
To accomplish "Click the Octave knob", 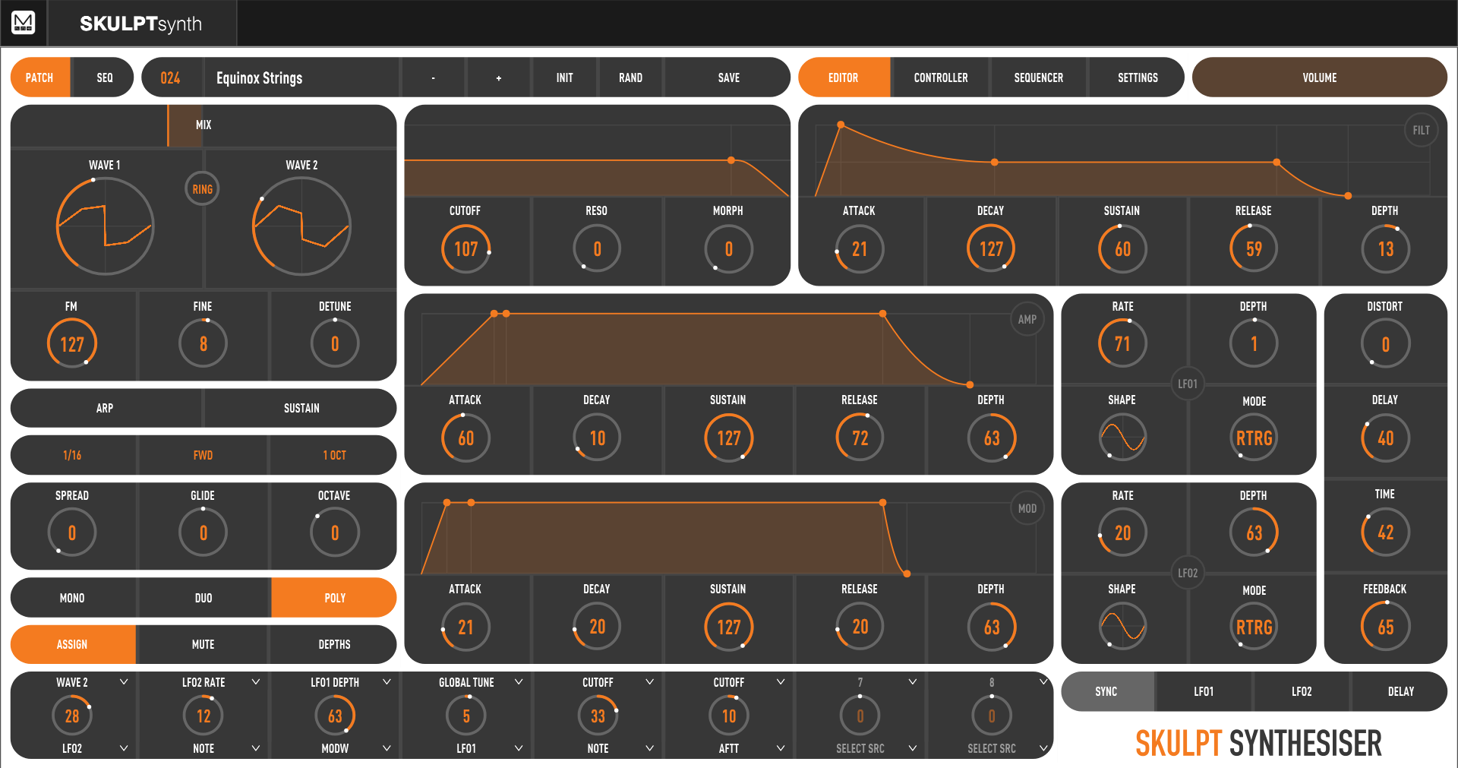I will pyautogui.click(x=335, y=533).
